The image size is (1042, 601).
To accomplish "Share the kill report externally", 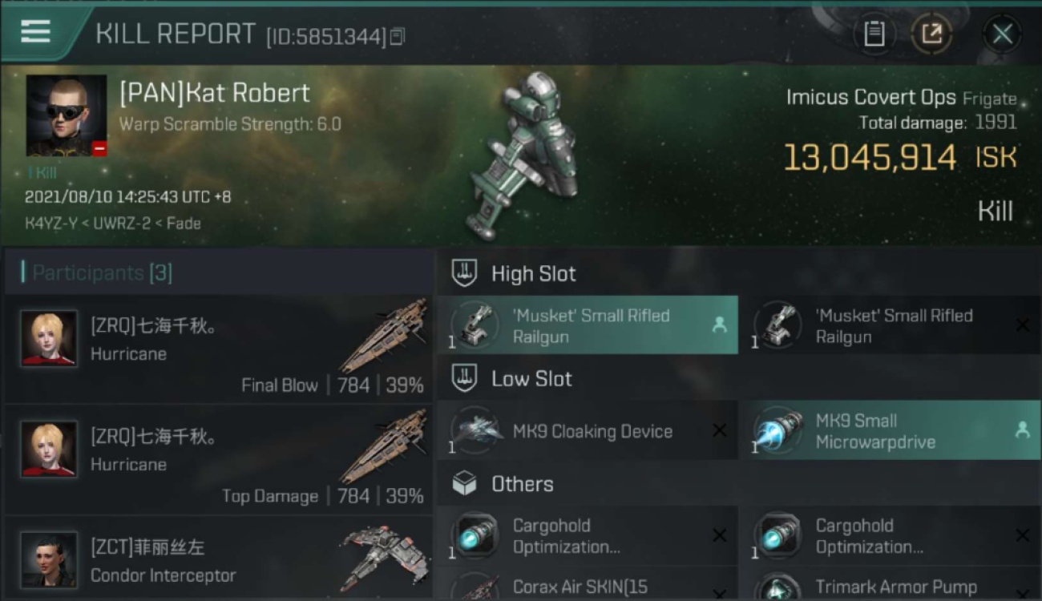I will click(931, 34).
